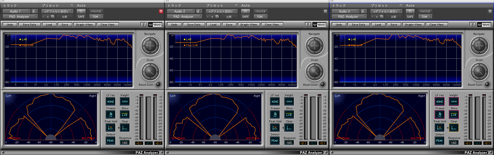The width and height of the screenshot is (494, 155).
Task: Open the PAZ- Analyzer plugin dropdown in Audio 1
Action: 20,17
